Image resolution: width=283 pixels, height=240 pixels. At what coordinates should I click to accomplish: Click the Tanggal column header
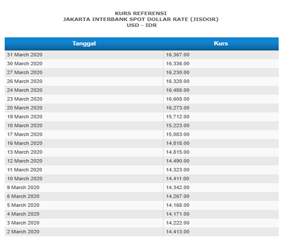(84, 44)
